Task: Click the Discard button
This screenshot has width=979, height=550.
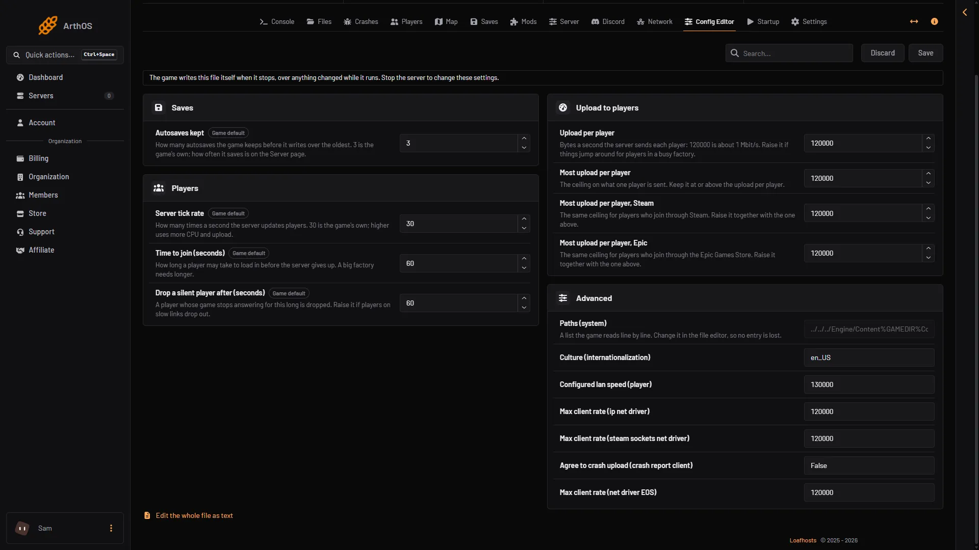Action: 883,53
